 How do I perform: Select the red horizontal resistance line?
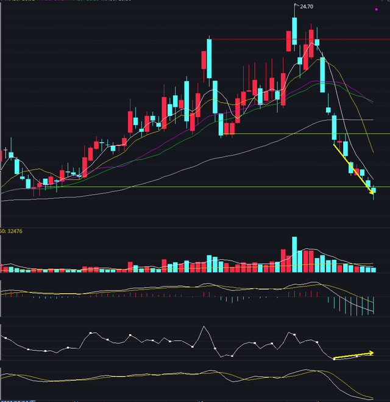point(300,39)
